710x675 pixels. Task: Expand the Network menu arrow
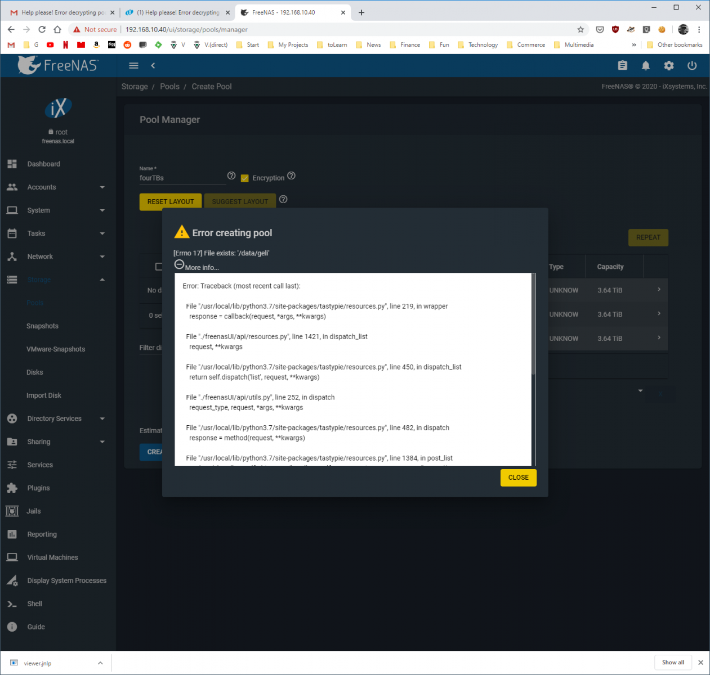[x=102, y=256]
